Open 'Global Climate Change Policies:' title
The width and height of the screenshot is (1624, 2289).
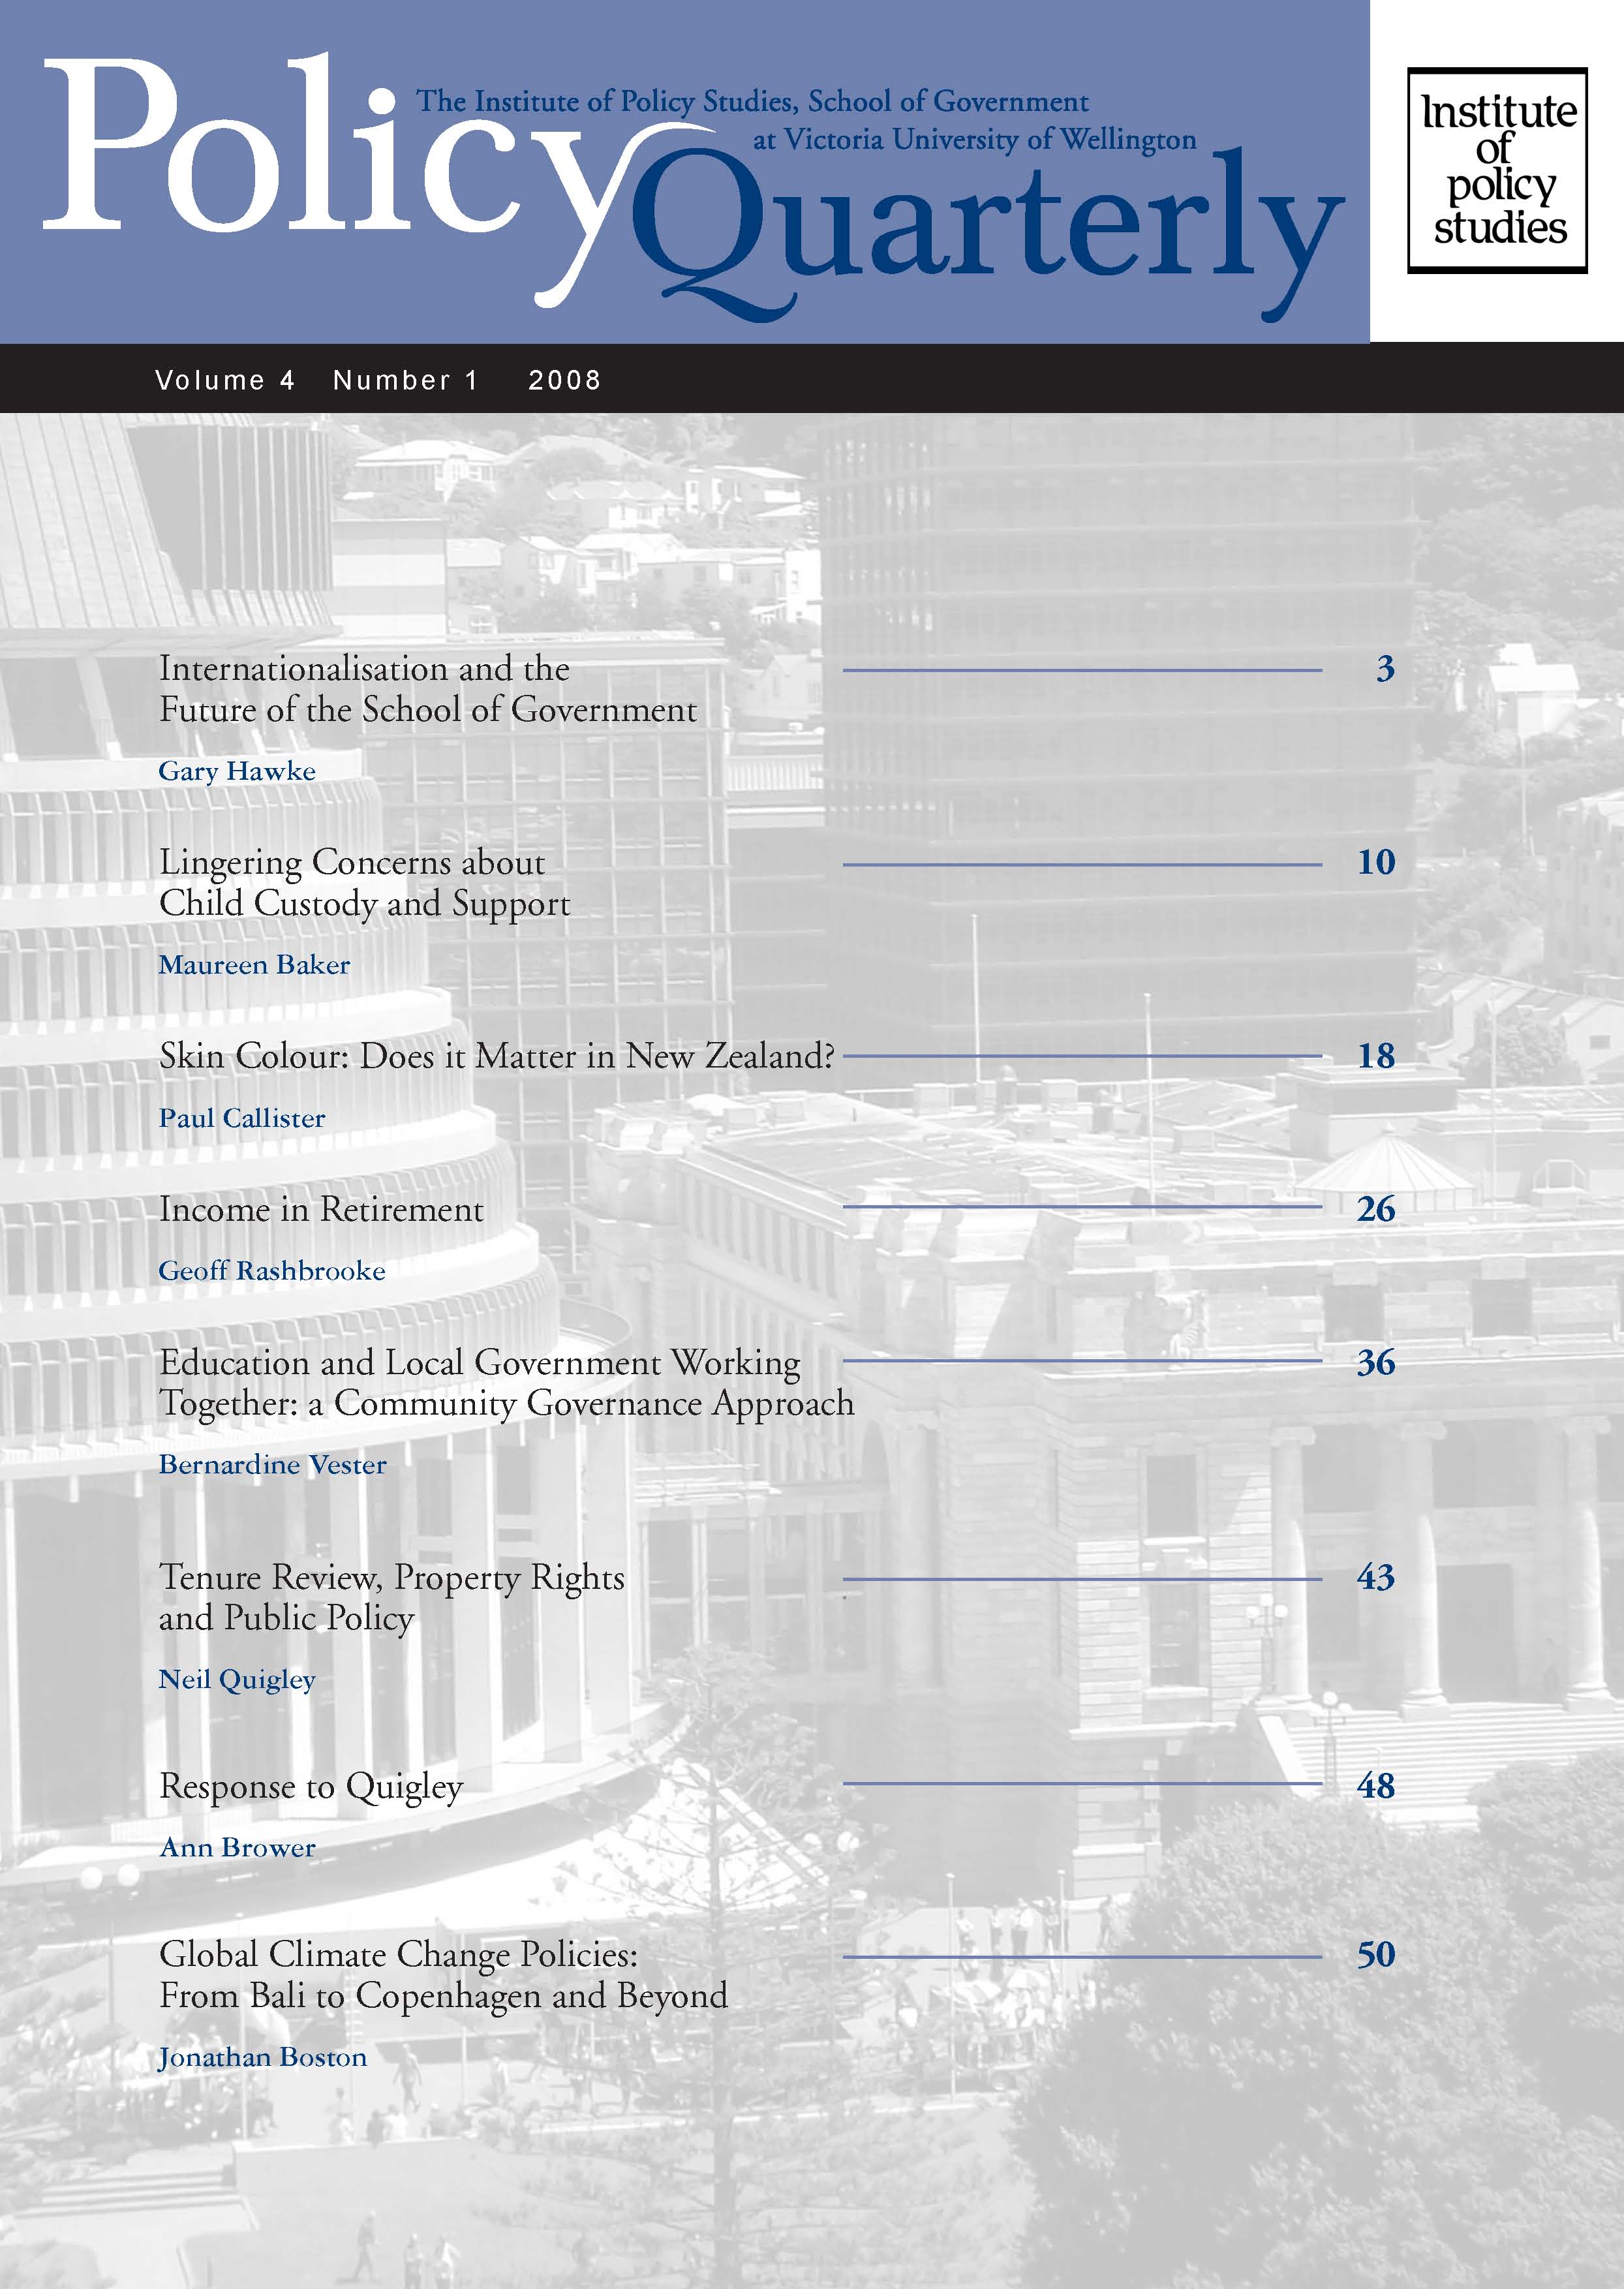click(x=398, y=1955)
